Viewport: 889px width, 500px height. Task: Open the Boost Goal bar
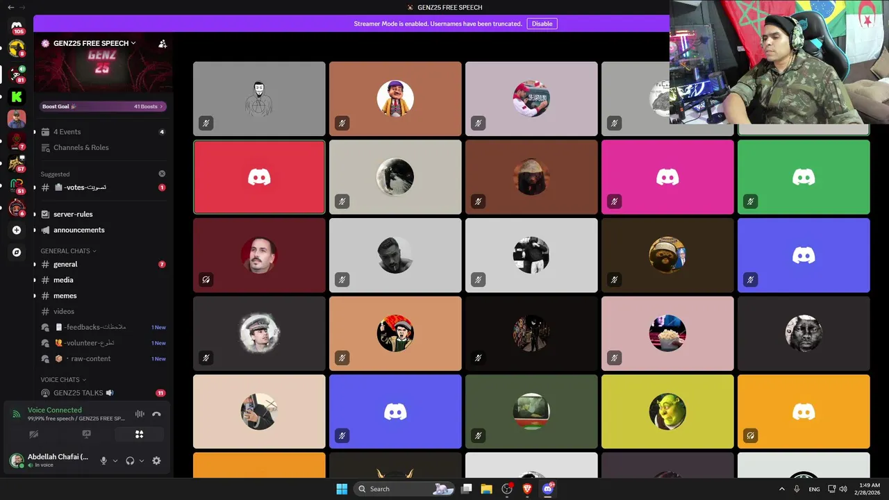[103, 106]
